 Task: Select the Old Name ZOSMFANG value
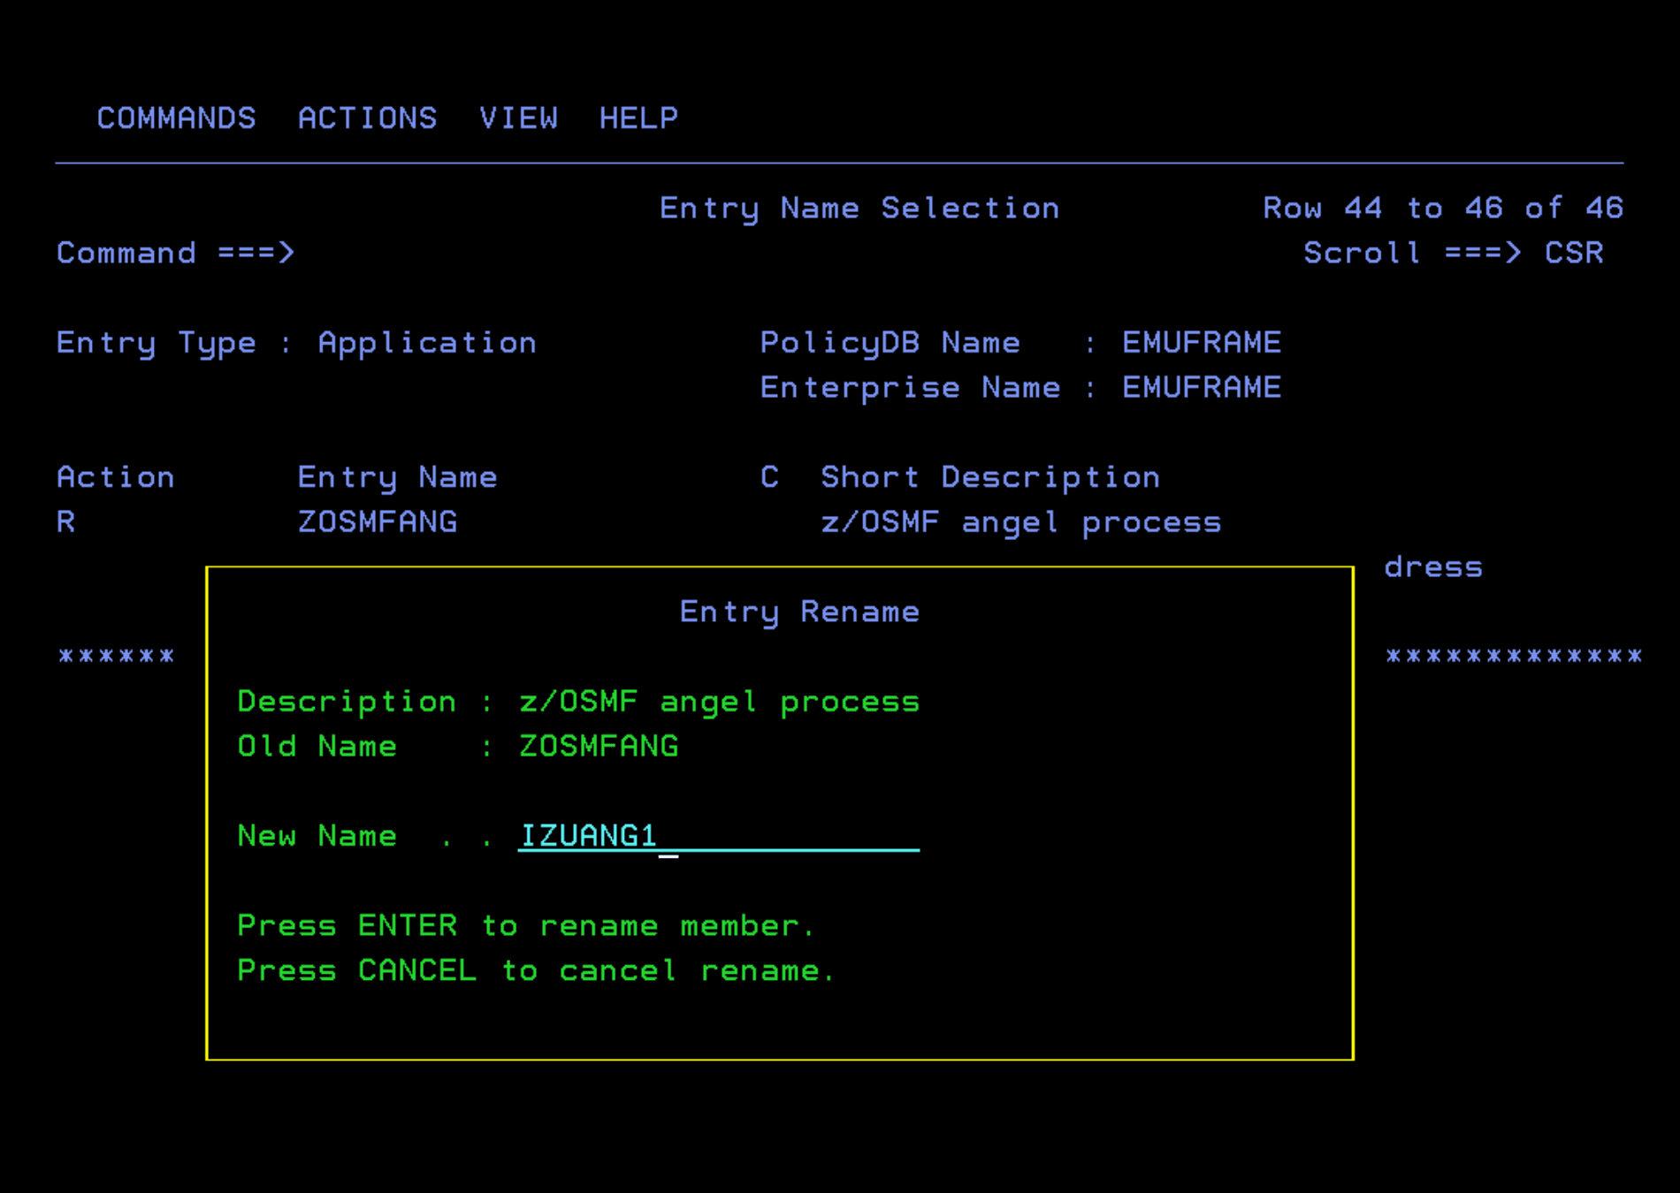(x=598, y=746)
